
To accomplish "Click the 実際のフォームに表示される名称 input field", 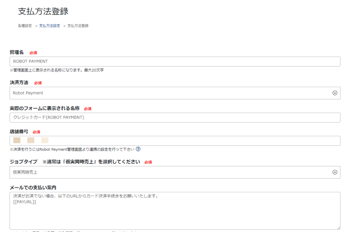I will [x=175, y=118].
